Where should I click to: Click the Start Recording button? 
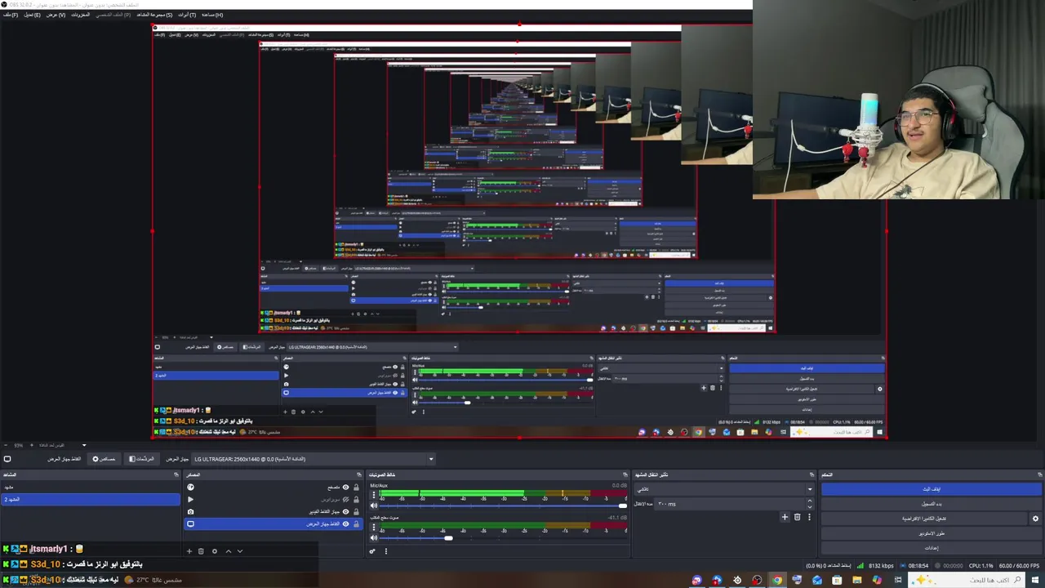coord(932,504)
